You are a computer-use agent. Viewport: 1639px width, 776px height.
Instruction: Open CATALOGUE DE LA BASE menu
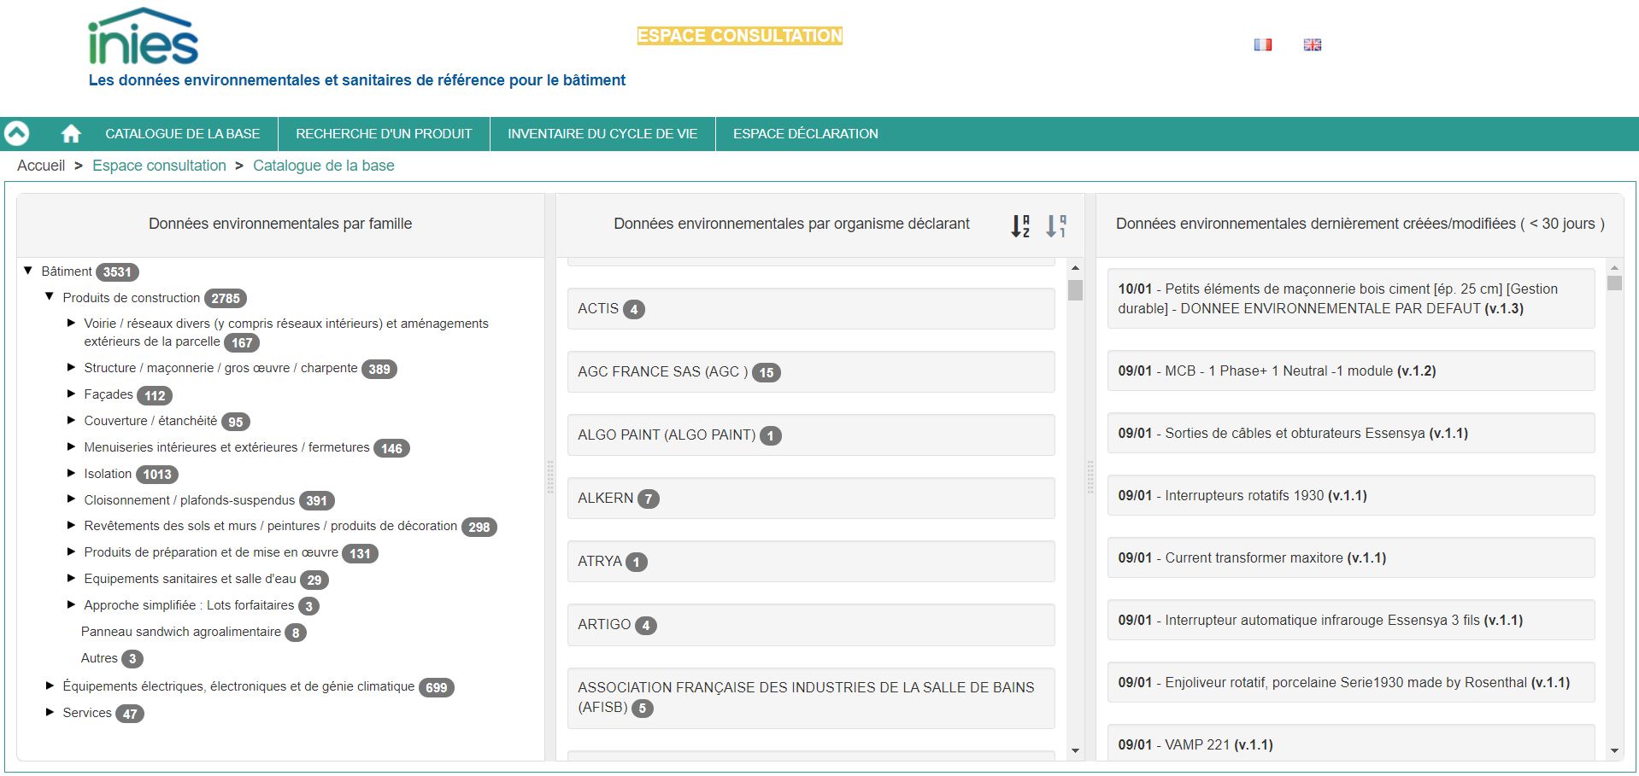point(182,134)
